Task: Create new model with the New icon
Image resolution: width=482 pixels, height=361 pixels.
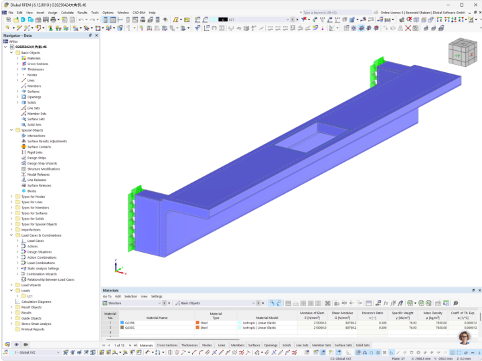Action: click(x=8, y=19)
